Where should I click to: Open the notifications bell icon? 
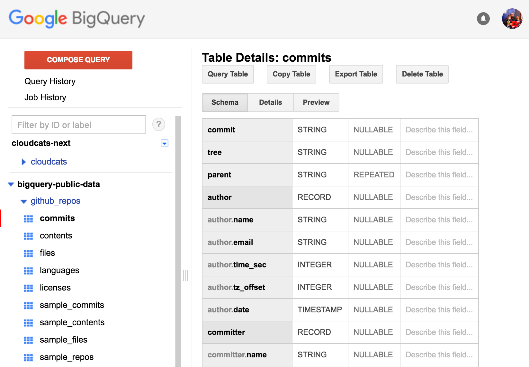(483, 19)
